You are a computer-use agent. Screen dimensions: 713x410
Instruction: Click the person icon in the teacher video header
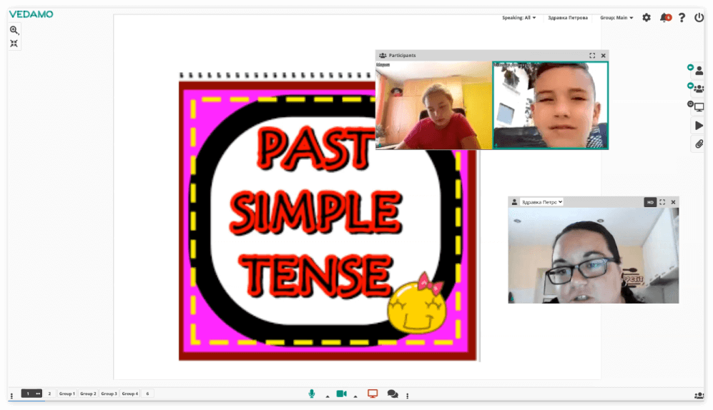click(514, 202)
